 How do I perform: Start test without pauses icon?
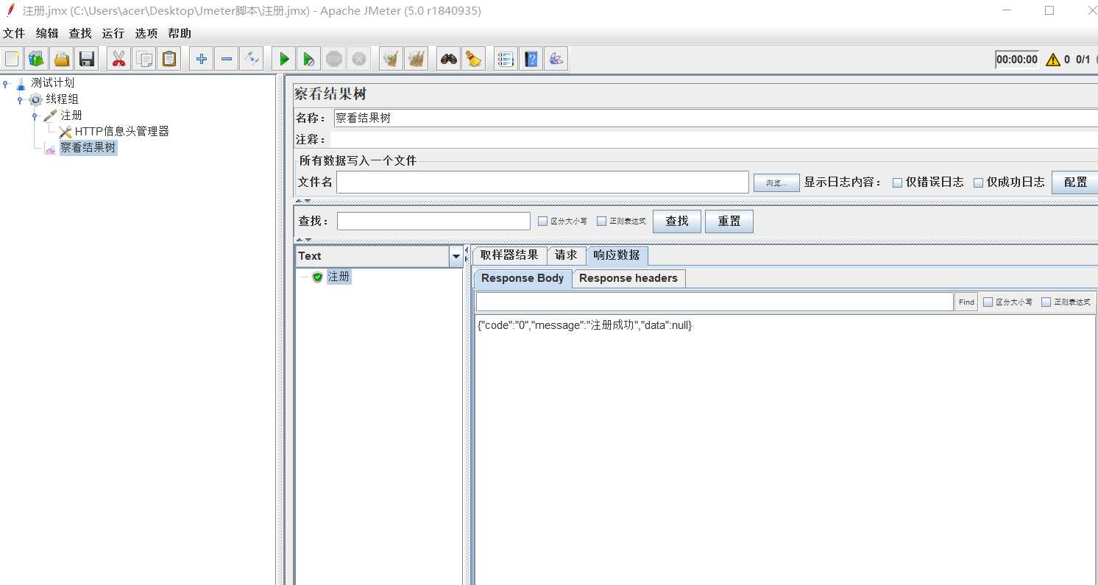[309, 59]
